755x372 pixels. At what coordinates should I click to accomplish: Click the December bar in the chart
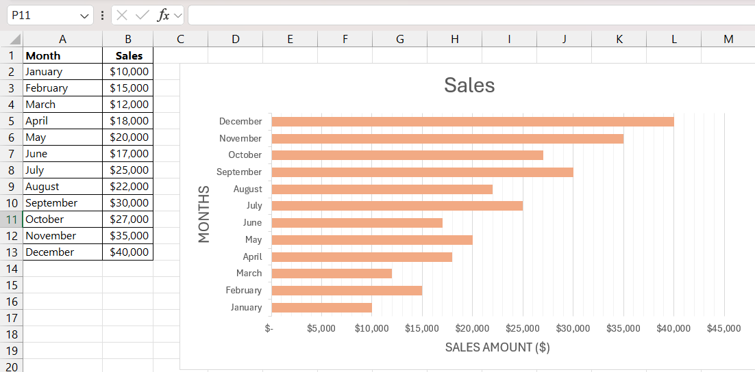[x=473, y=122]
